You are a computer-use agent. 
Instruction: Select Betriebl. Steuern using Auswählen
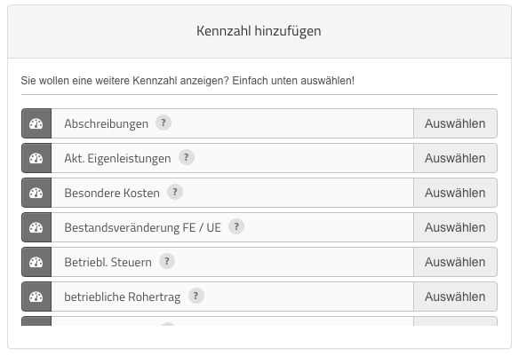455,262
